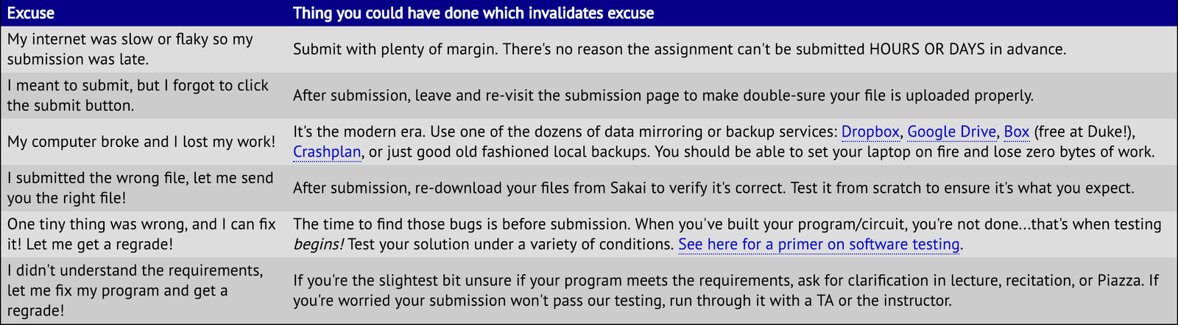This screenshot has width=1178, height=325.
Task: Click the 're-visit the submission page' response text
Action: point(663,96)
